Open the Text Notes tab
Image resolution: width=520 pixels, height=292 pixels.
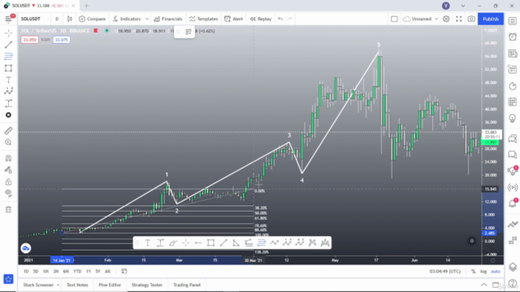77,285
